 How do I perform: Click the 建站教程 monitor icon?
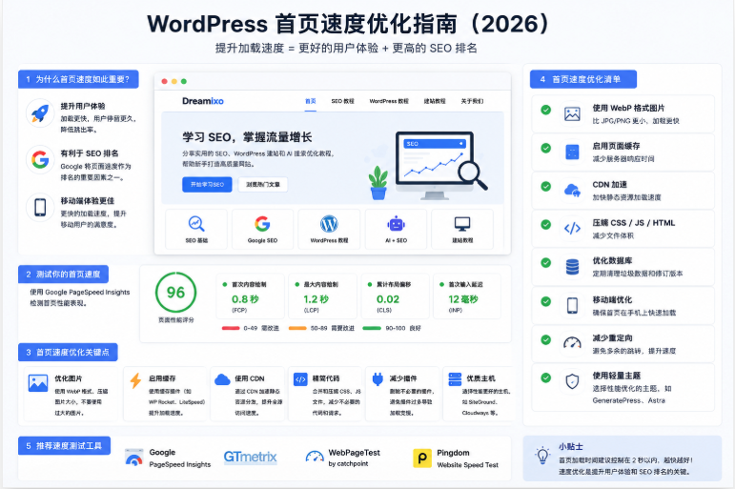click(x=462, y=224)
